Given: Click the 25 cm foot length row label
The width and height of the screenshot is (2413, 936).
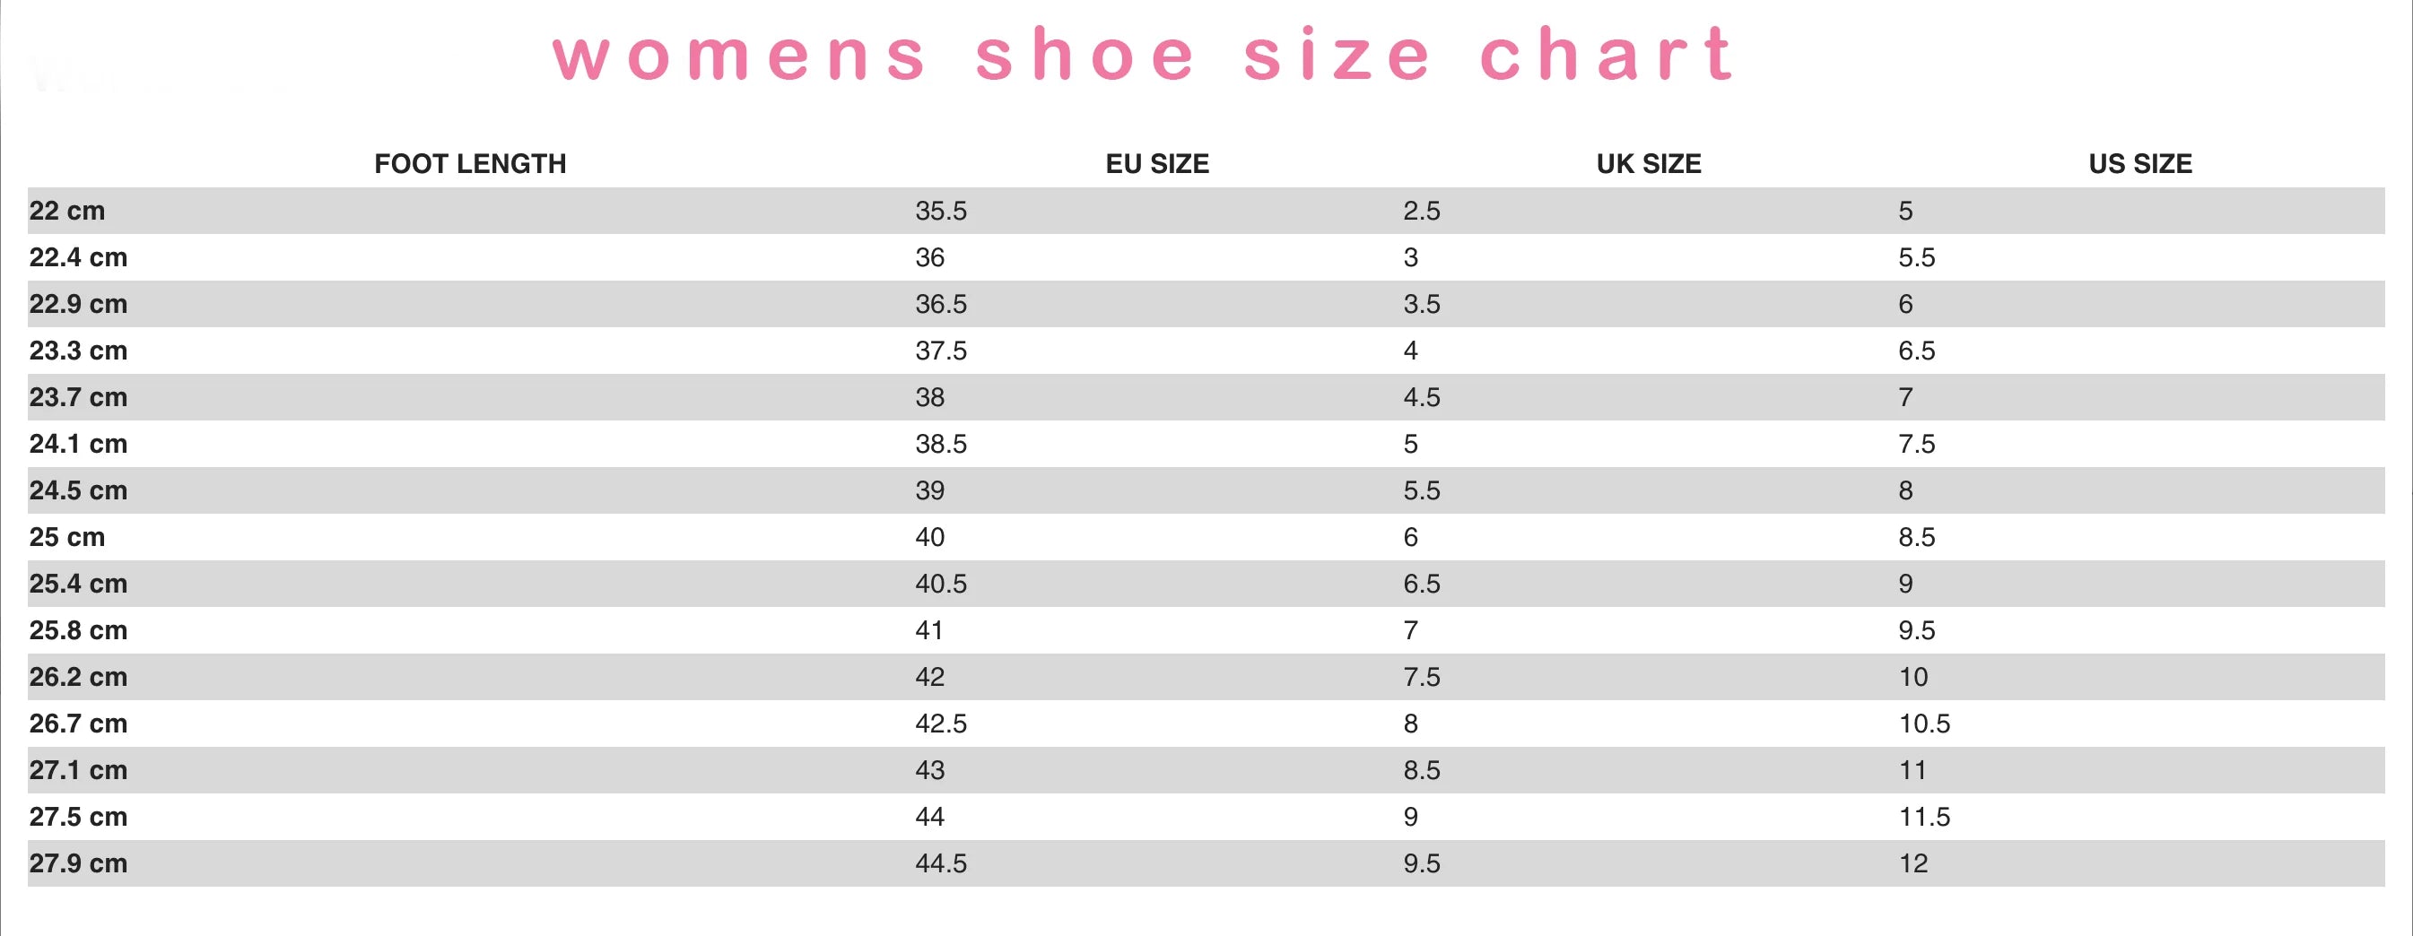Looking at the screenshot, I should (x=67, y=537).
